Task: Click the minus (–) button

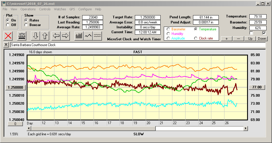Action: (x=238, y=39)
